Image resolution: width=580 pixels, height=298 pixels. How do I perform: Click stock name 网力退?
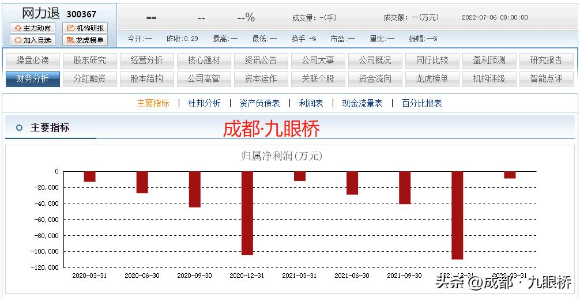click(x=41, y=13)
